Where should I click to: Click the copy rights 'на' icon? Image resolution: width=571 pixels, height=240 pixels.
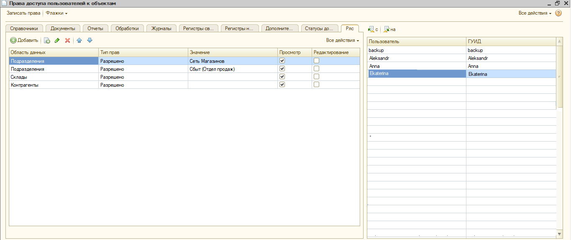(387, 29)
